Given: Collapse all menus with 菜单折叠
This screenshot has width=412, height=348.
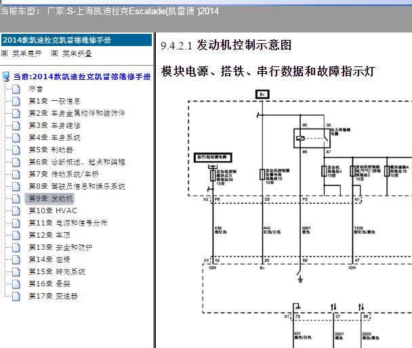Looking at the screenshot, I should [77, 53].
